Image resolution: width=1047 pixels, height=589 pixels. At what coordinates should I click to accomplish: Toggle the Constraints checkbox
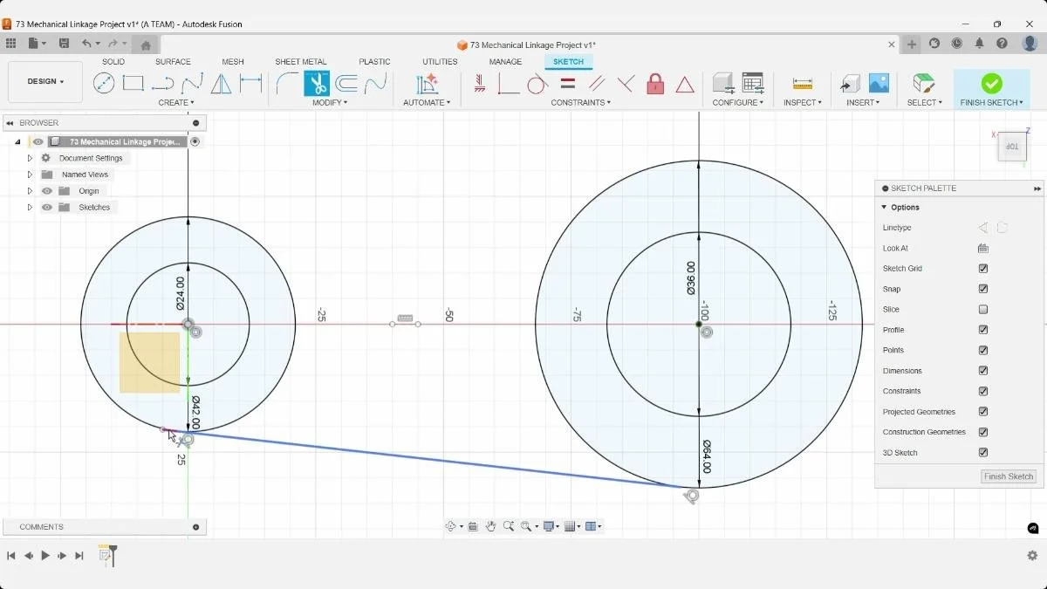[x=983, y=391]
